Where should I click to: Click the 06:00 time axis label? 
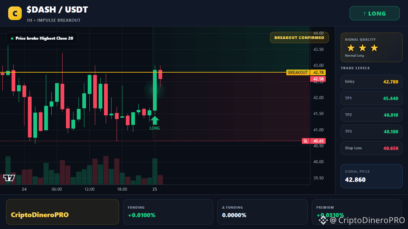click(57, 189)
